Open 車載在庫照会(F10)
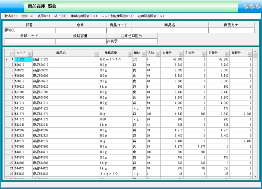 84,16
